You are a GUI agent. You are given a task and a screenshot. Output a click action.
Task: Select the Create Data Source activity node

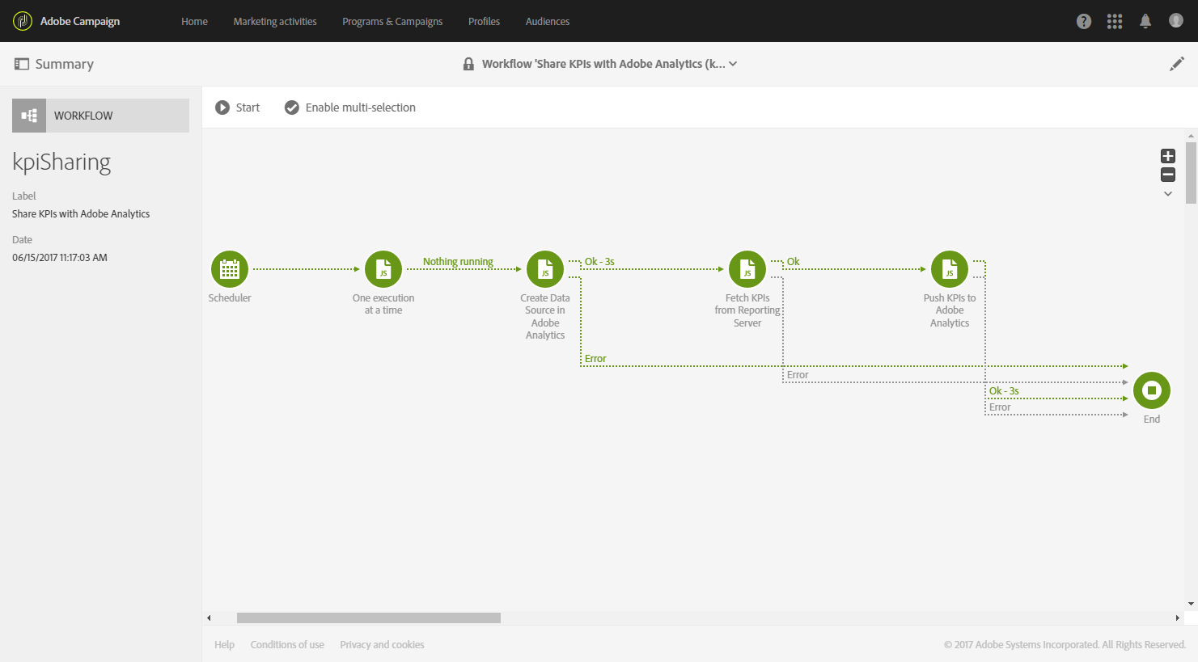tap(545, 269)
